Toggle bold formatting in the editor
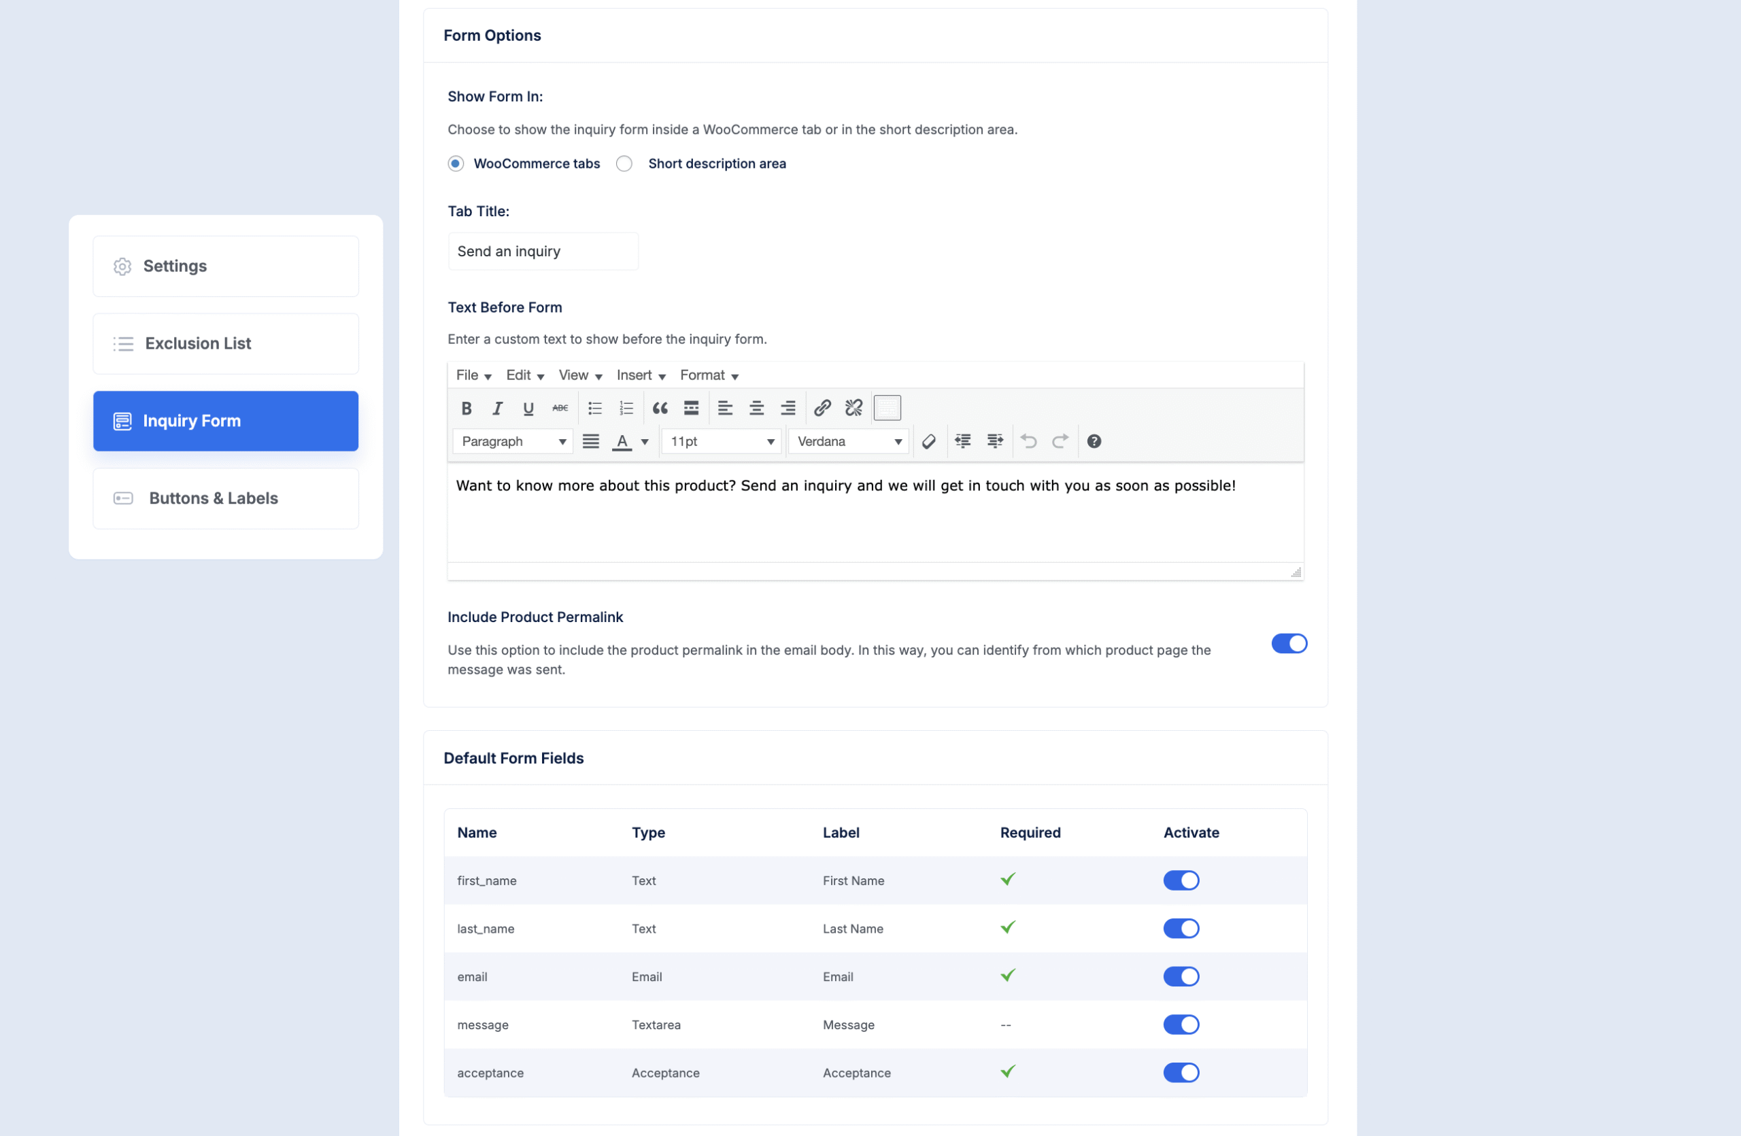Viewport: 1741px width, 1136px height. tap(466, 408)
